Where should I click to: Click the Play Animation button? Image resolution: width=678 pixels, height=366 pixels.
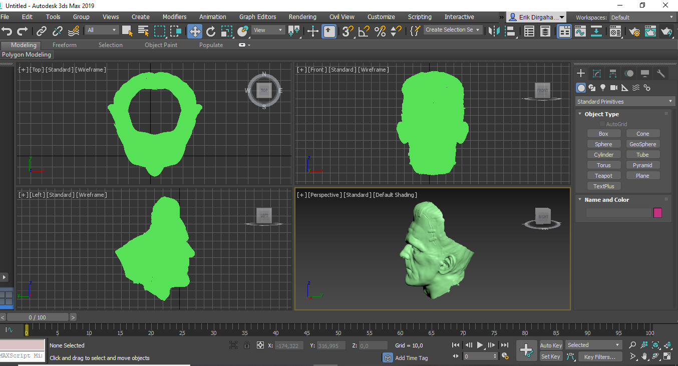[480, 345]
